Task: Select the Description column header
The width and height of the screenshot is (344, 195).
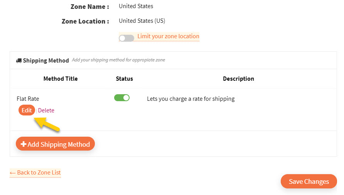Action: [x=238, y=79]
